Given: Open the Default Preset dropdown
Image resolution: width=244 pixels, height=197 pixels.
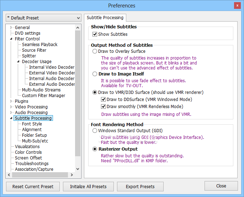Looking at the screenshot, I should [43, 18].
